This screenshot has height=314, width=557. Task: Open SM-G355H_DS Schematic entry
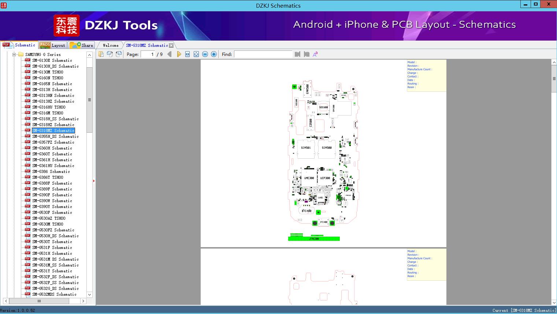tap(55, 136)
